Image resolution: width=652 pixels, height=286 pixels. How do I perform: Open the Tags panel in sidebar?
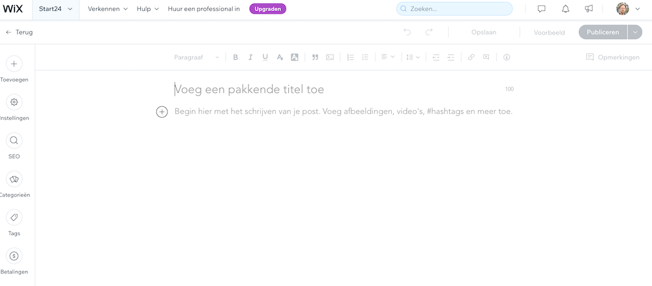pyautogui.click(x=14, y=218)
